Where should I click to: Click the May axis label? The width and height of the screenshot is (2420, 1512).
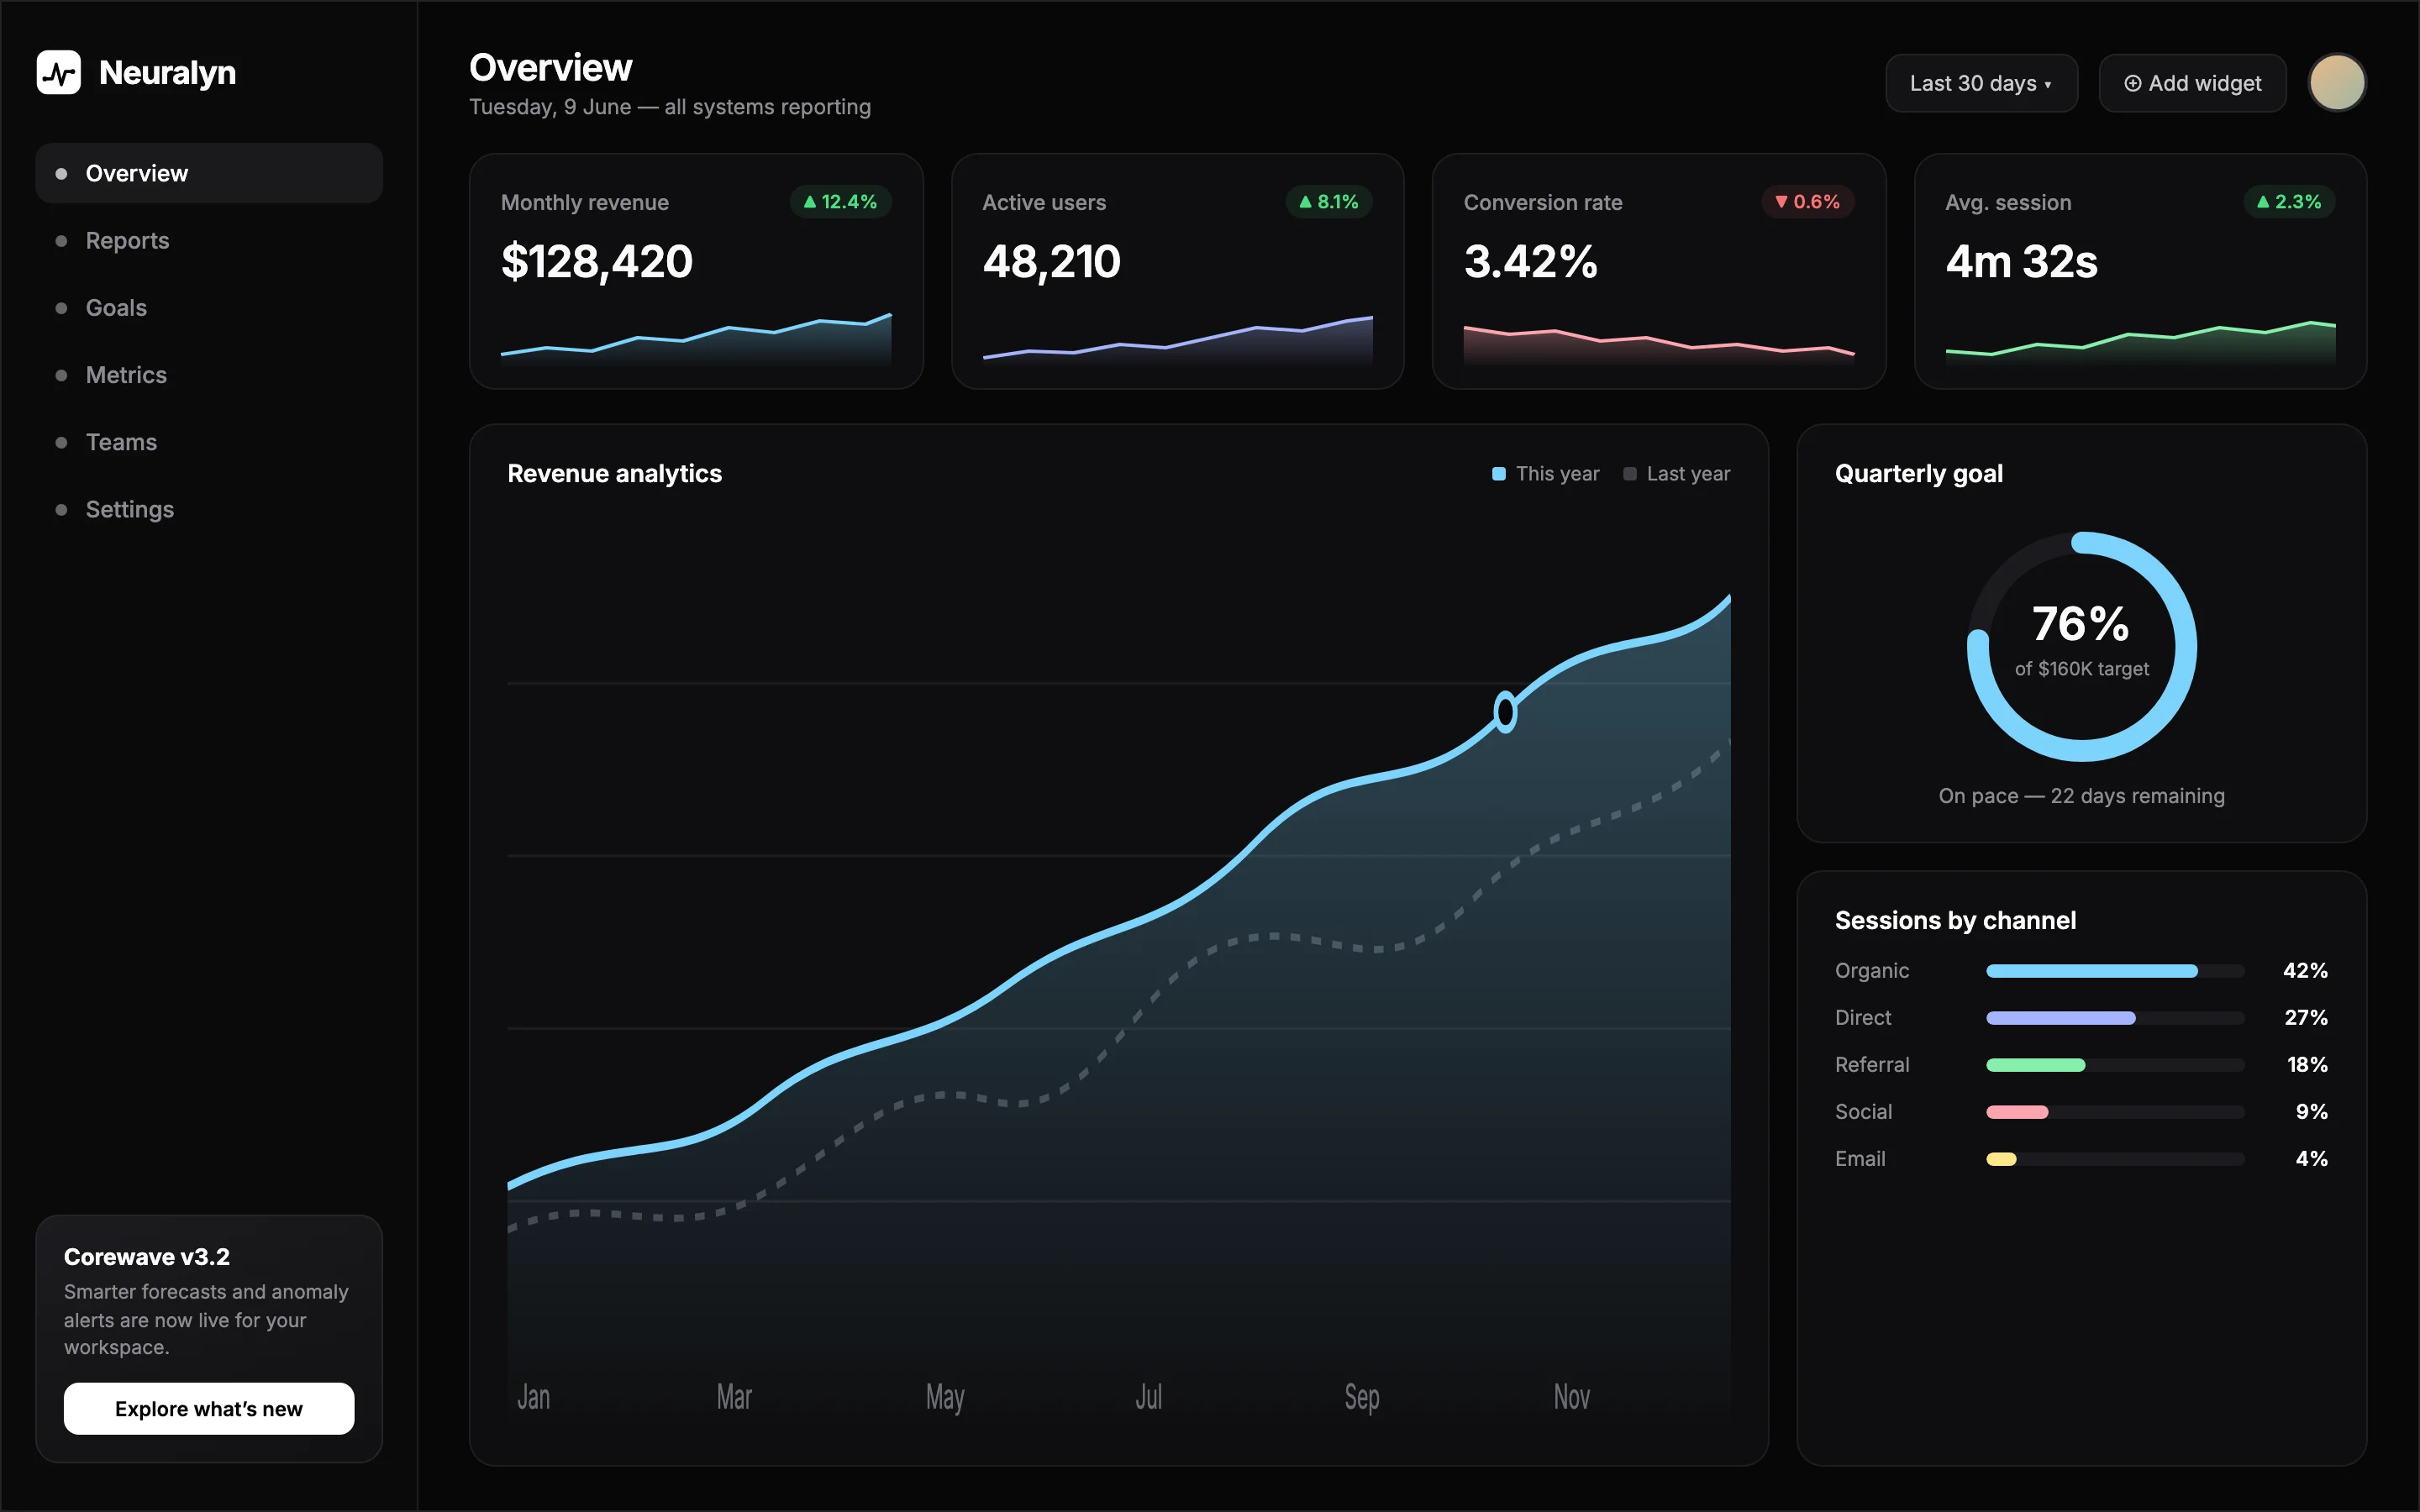[x=945, y=1398]
